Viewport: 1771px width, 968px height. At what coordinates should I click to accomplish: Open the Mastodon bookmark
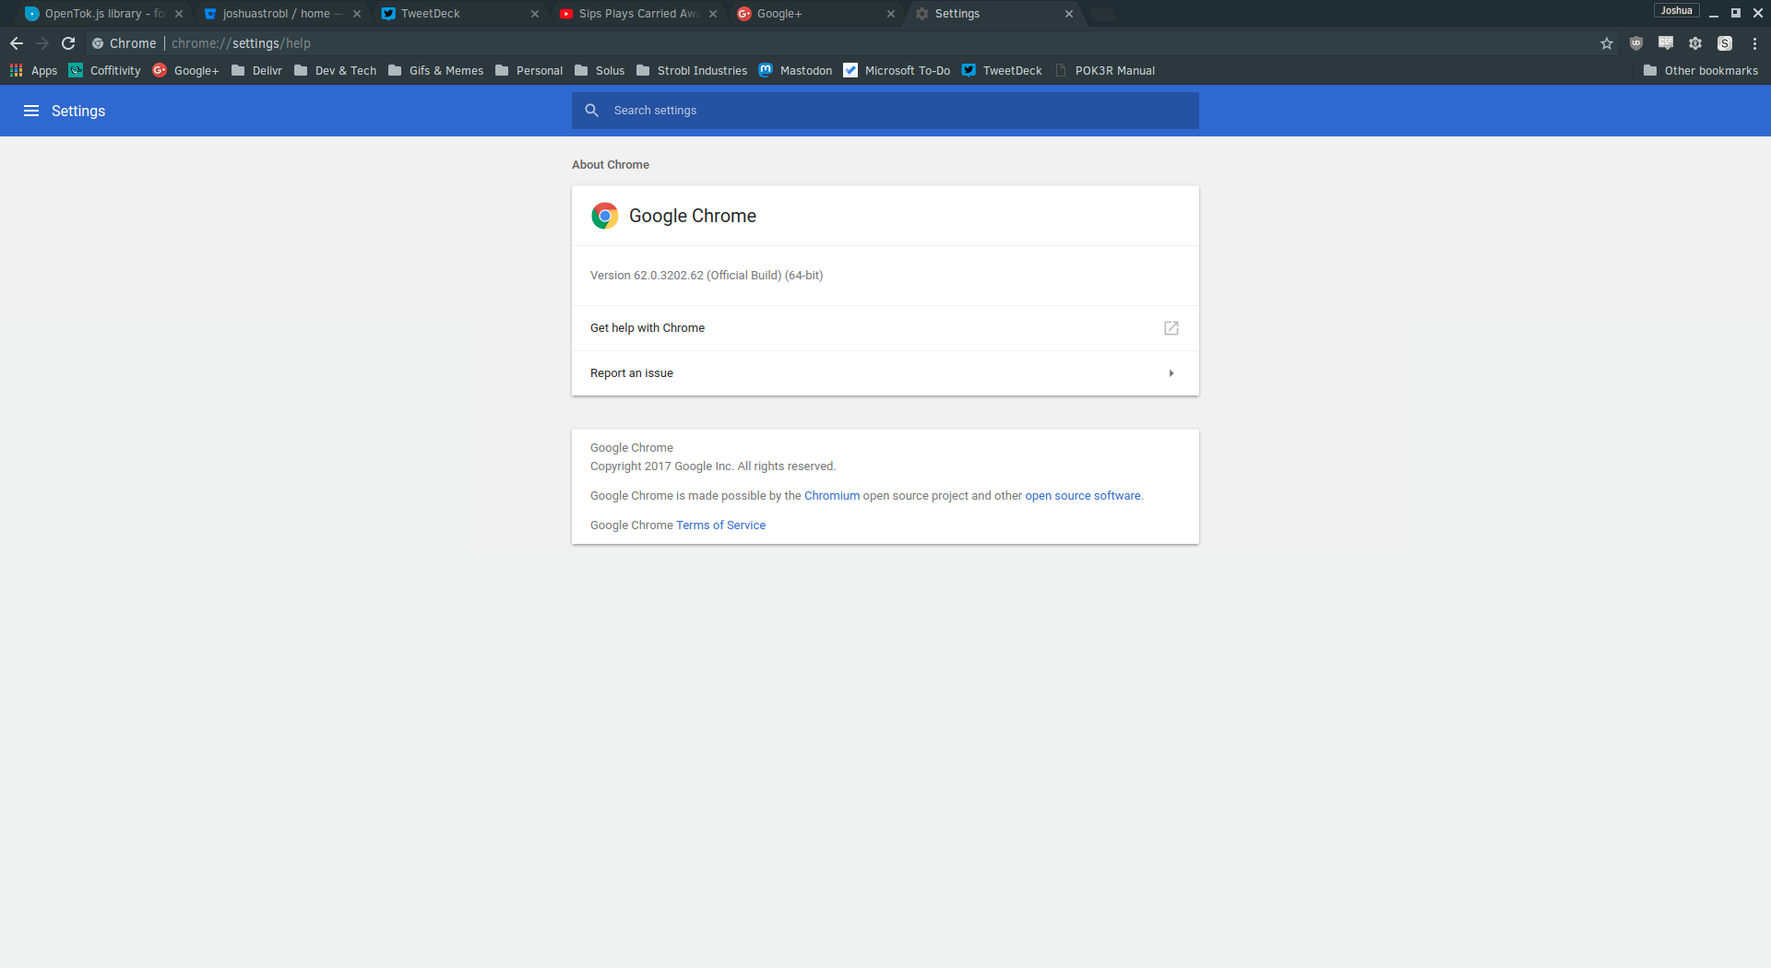tap(796, 71)
